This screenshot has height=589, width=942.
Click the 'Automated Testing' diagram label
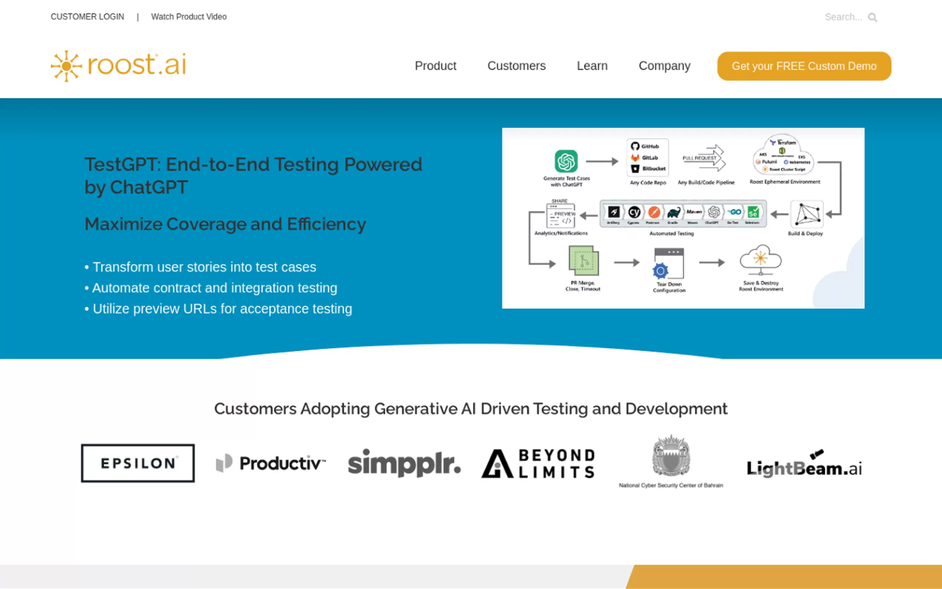point(671,233)
